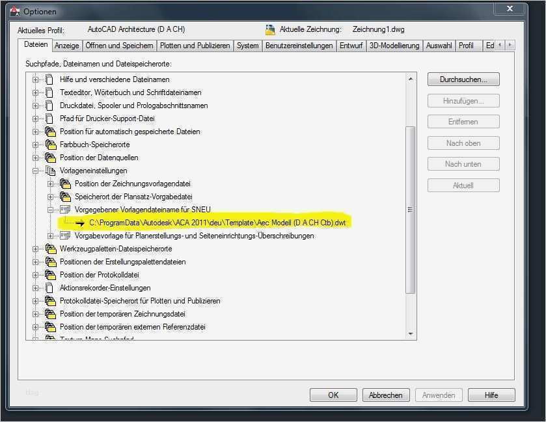Expand Vorgabevorlage für Planerstellungs node

[51, 236]
